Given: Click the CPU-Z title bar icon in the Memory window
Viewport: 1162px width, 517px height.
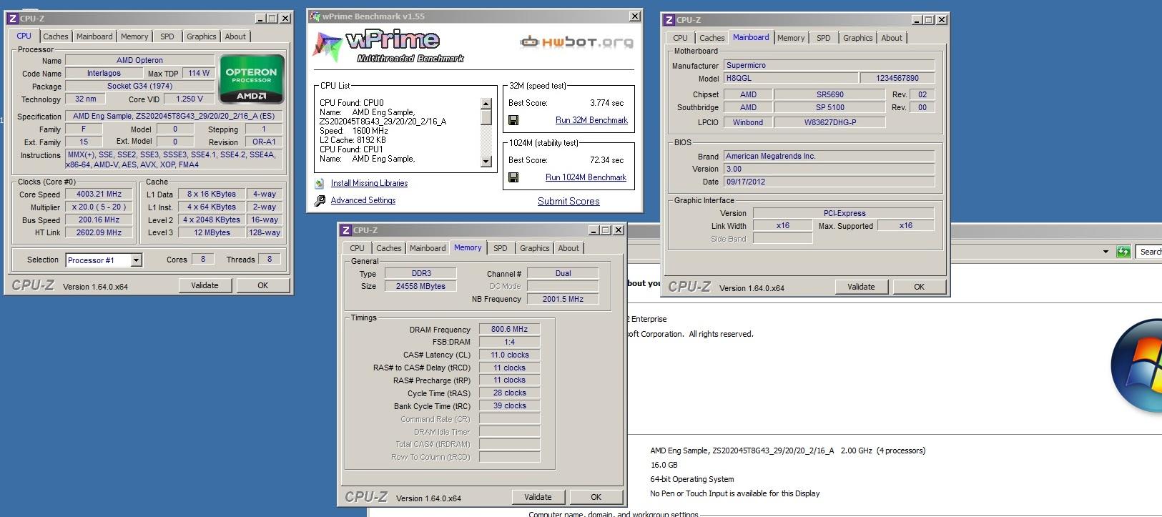Looking at the screenshot, I should (346, 230).
